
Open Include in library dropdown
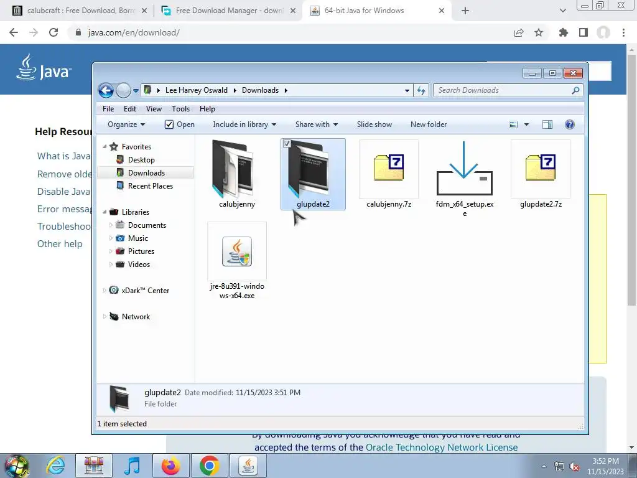[244, 124]
